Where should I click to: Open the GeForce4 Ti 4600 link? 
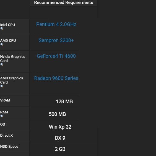(x=56, y=56)
